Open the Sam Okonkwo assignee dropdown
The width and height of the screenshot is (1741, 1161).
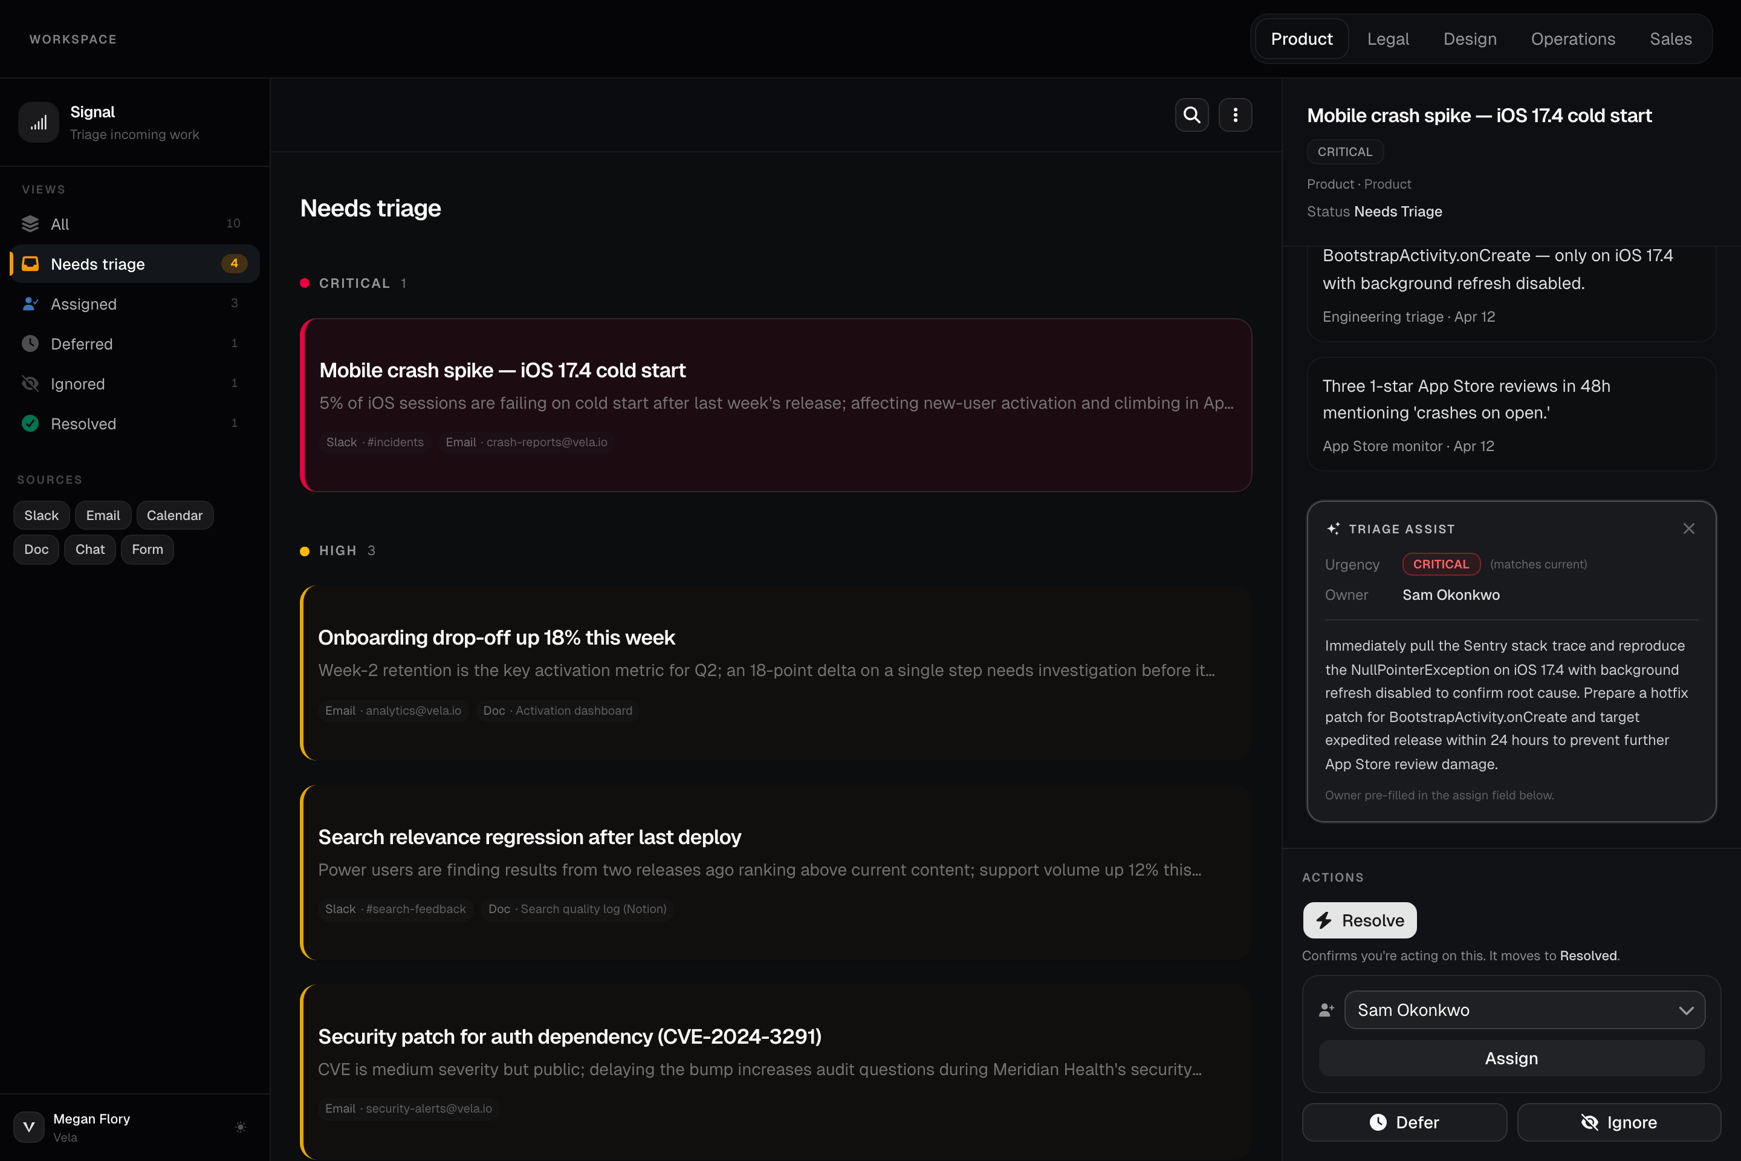pos(1525,1010)
